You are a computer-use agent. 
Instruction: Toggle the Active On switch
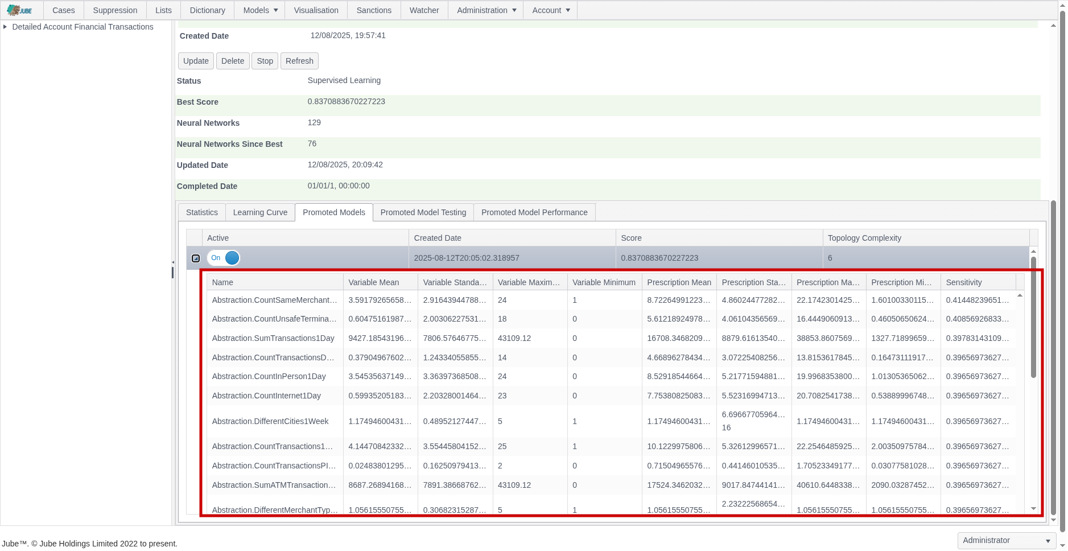click(x=223, y=258)
